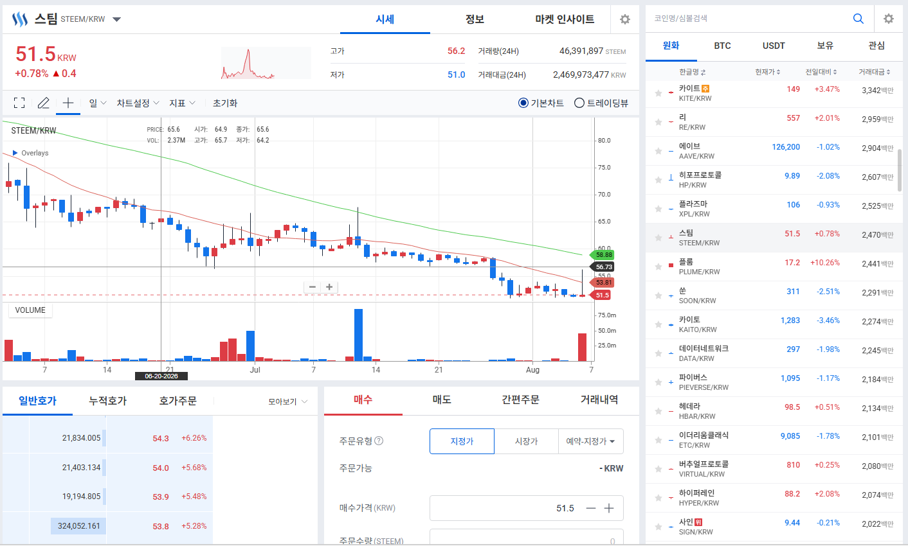This screenshot has width=908, height=546.
Task: Star 스팀 STEEM/KRW as favorite
Action: (658, 238)
